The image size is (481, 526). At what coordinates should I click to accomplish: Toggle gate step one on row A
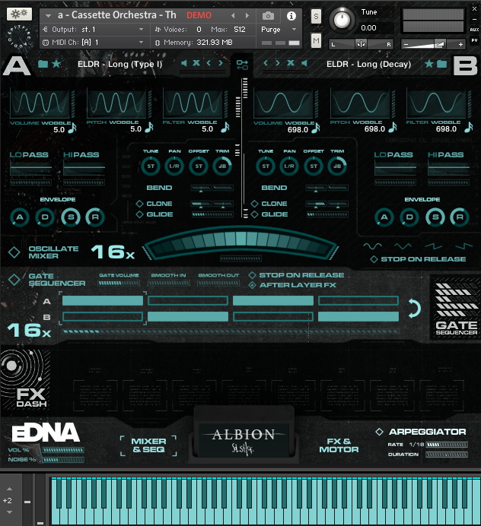(103, 300)
